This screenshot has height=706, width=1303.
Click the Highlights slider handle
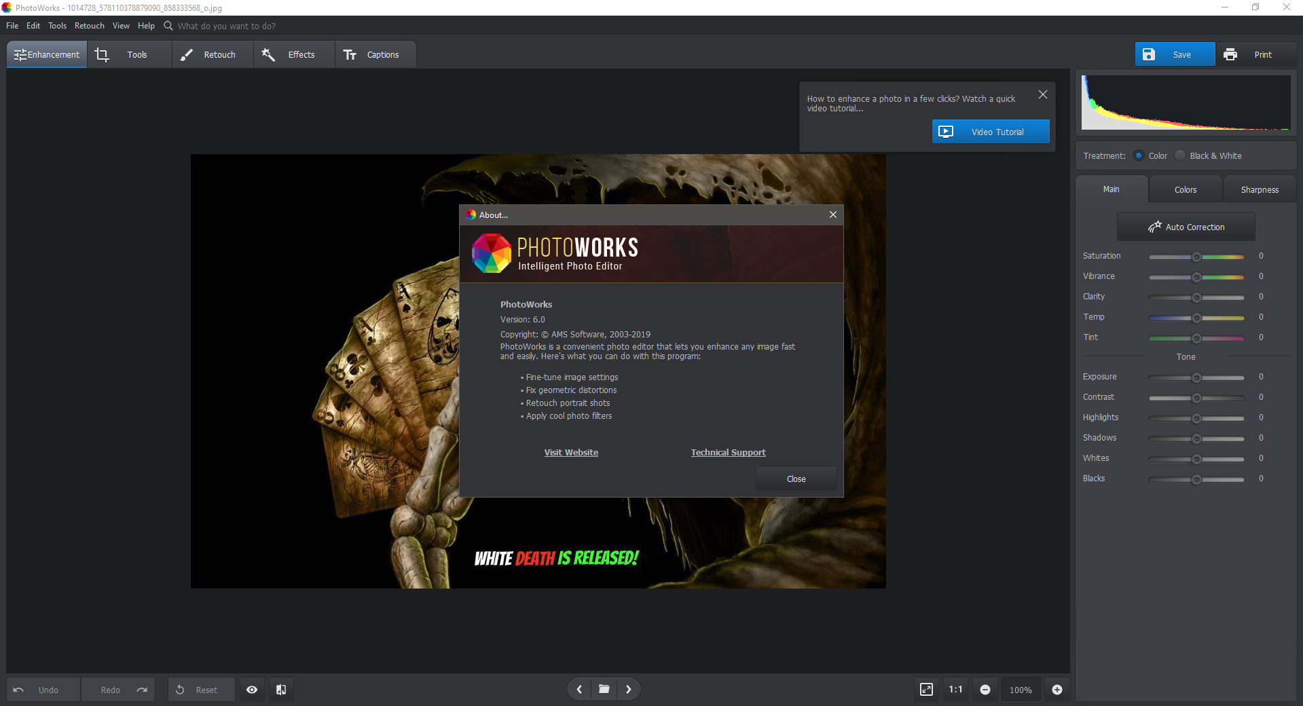[x=1197, y=418]
